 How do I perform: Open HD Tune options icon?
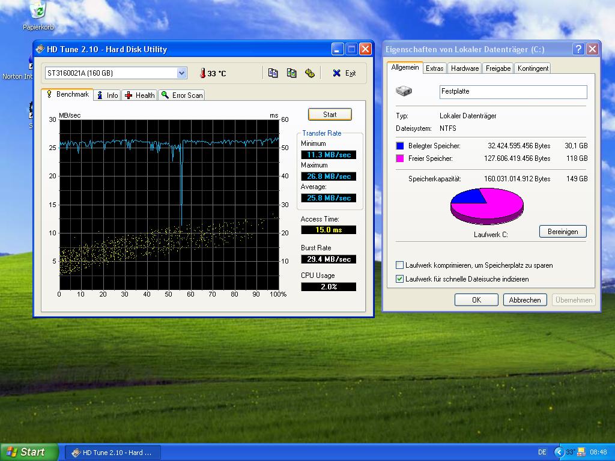310,73
